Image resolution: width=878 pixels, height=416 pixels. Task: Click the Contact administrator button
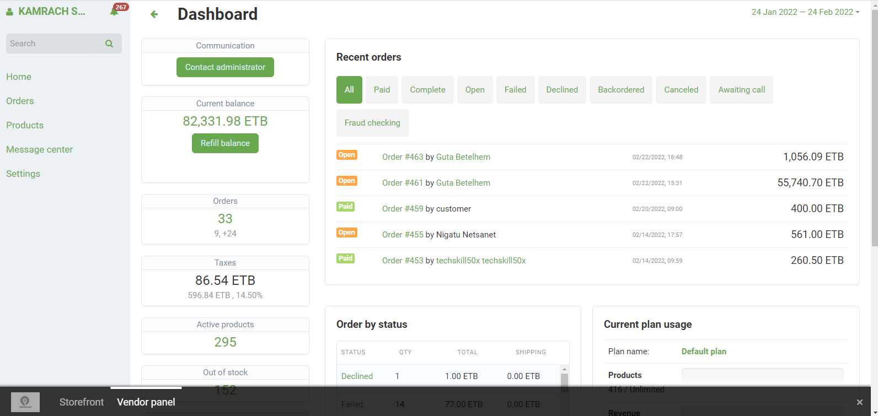[225, 67]
